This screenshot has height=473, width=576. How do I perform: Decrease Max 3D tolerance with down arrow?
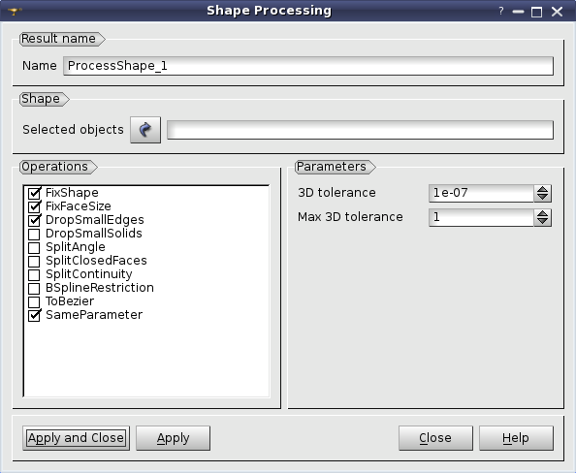[543, 221]
